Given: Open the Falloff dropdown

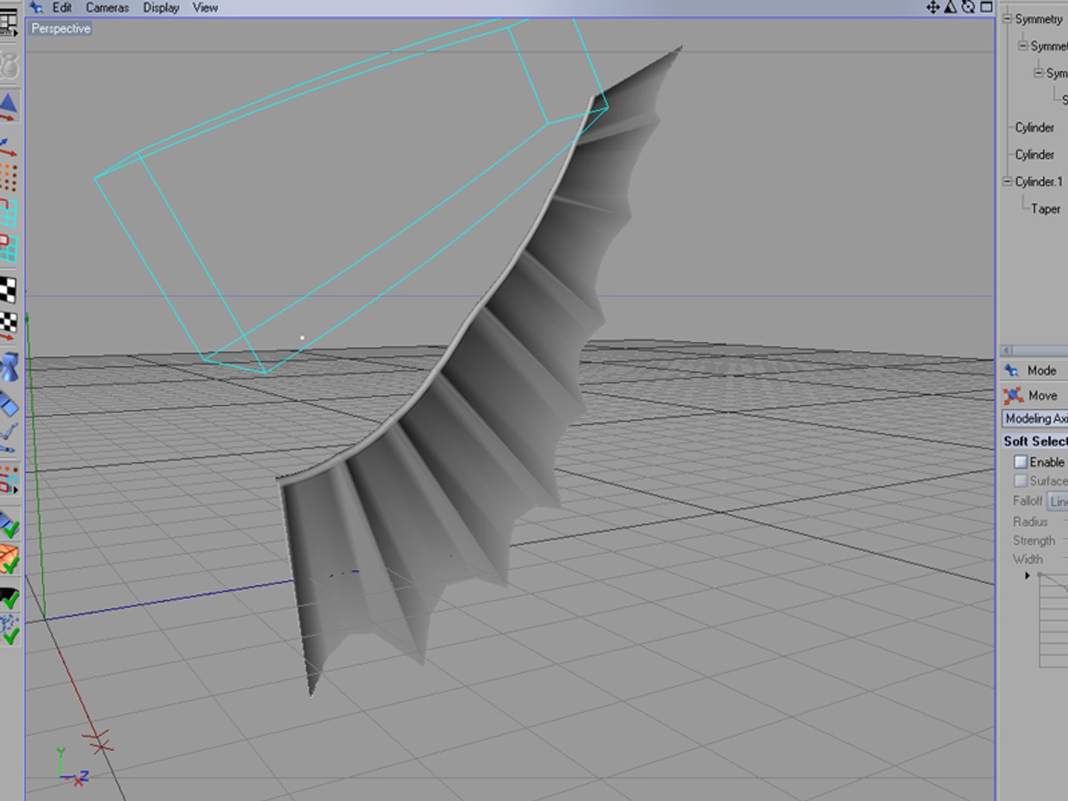Looking at the screenshot, I should [1058, 501].
